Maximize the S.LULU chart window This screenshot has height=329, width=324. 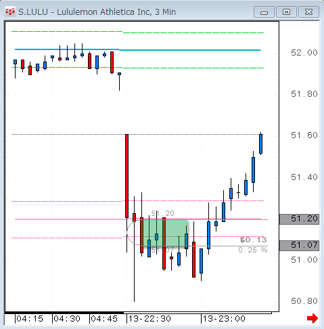point(286,12)
